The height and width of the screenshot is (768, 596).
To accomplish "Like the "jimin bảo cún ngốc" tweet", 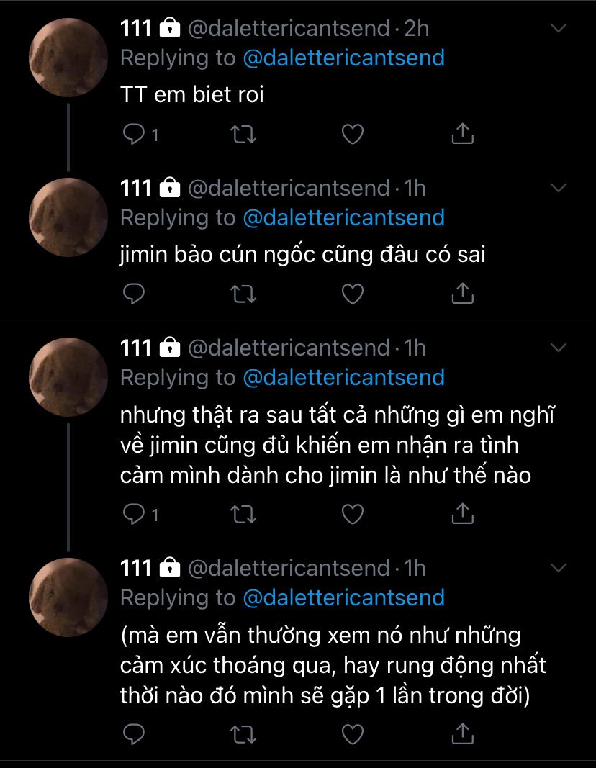I will 352,293.
